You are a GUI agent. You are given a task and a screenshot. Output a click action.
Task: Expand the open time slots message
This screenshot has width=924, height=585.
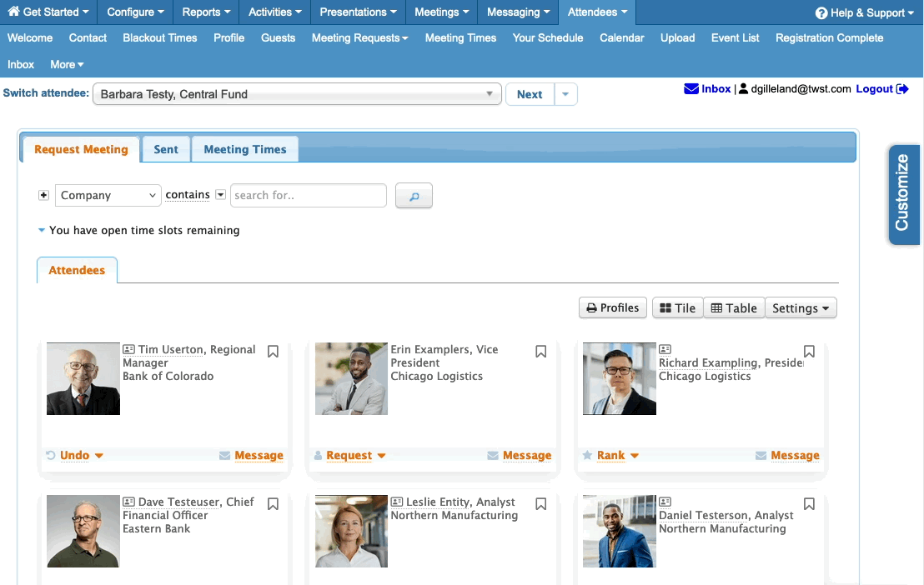pos(41,230)
